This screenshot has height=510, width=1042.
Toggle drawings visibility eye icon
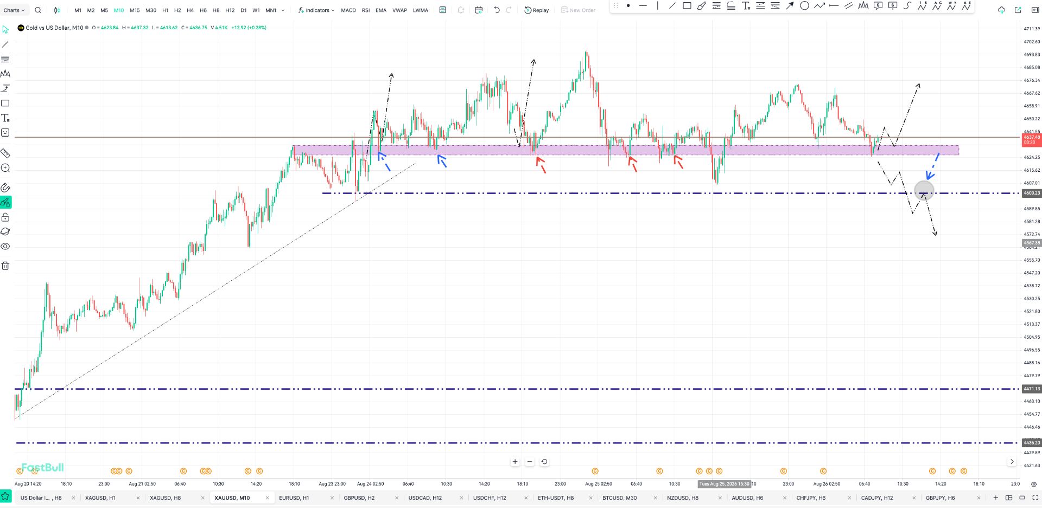pyautogui.click(x=5, y=246)
